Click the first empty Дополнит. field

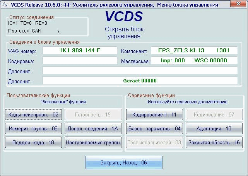click(x=140, y=70)
